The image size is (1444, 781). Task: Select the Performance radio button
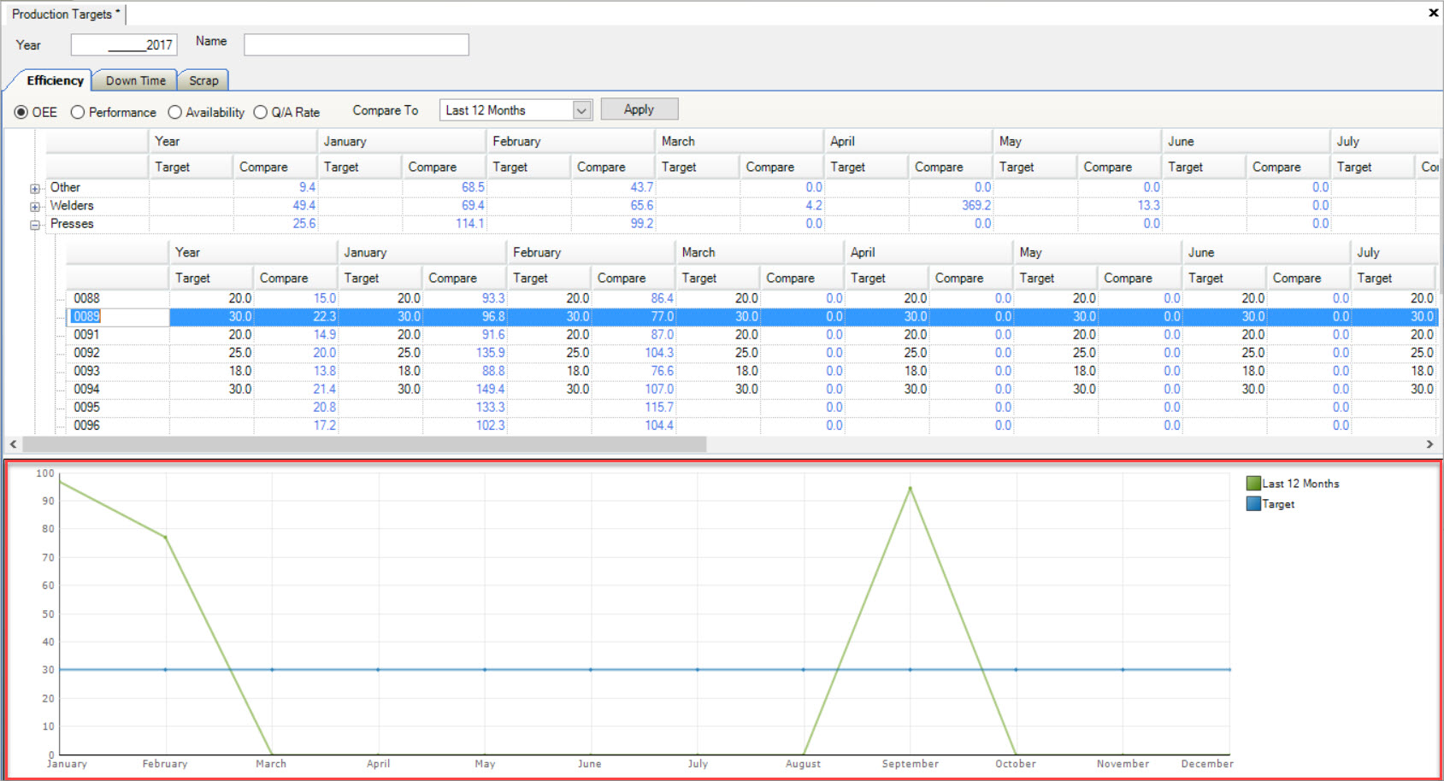click(x=78, y=112)
